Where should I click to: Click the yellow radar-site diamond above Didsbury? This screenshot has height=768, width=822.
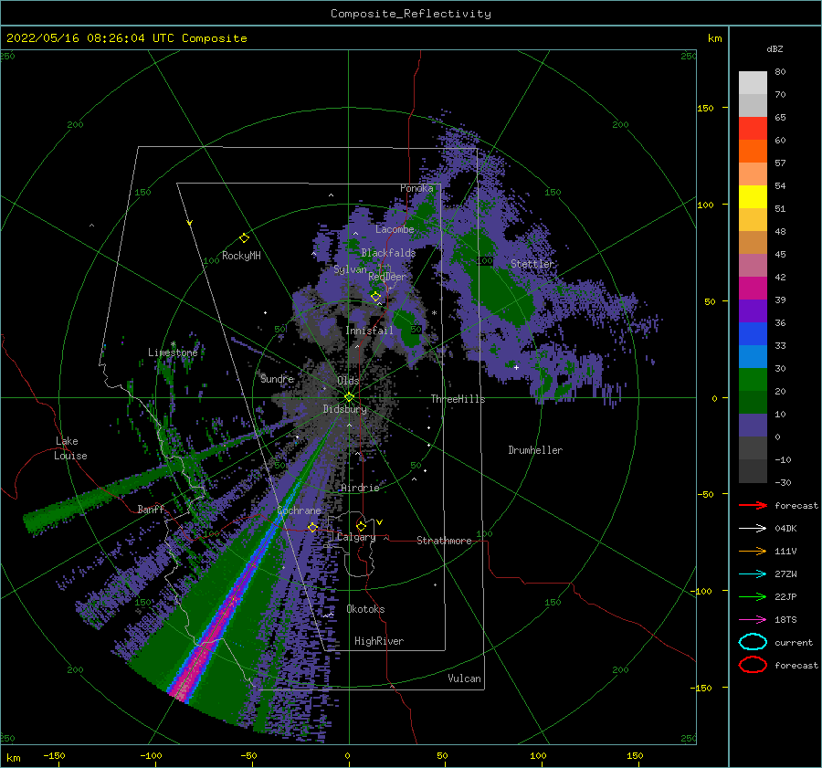349,397
